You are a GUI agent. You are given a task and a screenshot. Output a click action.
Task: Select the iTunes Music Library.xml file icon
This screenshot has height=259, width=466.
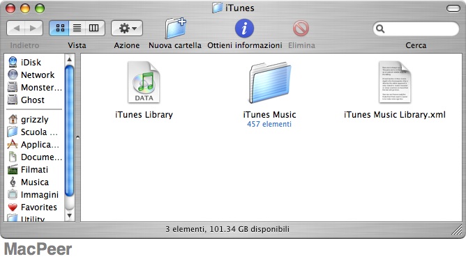pyautogui.click(x=395, y=82)
